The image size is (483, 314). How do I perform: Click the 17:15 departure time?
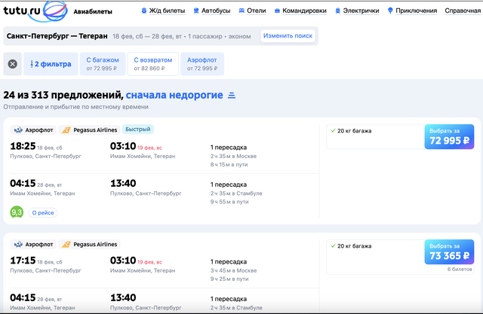click(23, 261)
